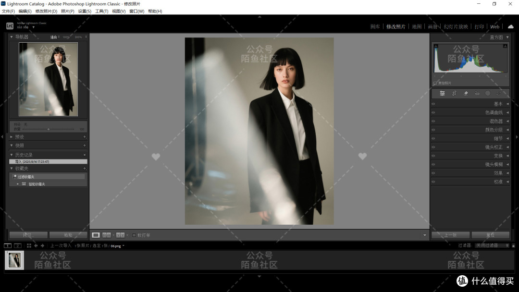Image resolution: width=519 pixels, height=292 pixels.
Task: Click the 复位 reset button
Action: [491, 235]
